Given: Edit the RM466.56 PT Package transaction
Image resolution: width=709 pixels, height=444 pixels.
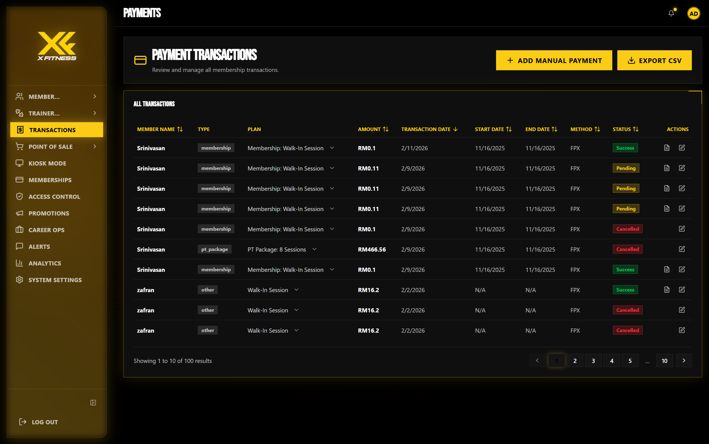Looking at the screenshot, I should 682,249.
